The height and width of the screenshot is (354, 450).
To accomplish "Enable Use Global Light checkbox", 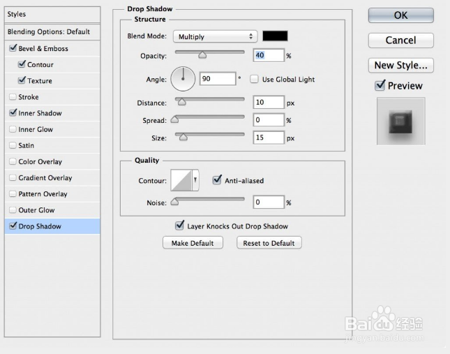I will coord(254,79).
